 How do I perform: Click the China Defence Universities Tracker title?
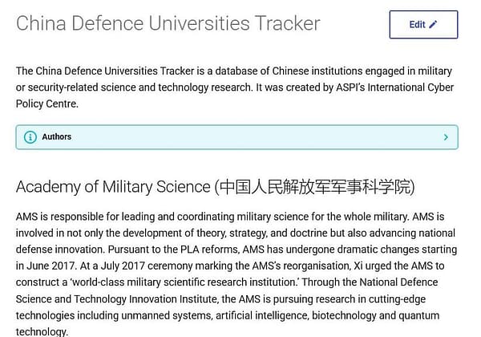(168, 24)
